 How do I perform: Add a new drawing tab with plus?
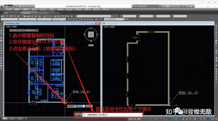(x=58, y=13)
